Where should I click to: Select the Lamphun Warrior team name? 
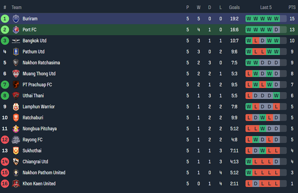[39, 107]
